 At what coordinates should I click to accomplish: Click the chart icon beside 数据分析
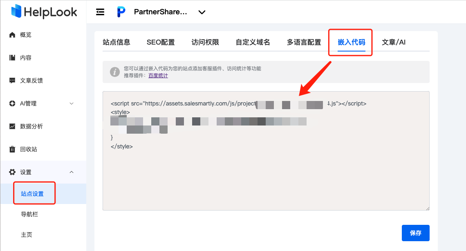click(x=12, y=126)
